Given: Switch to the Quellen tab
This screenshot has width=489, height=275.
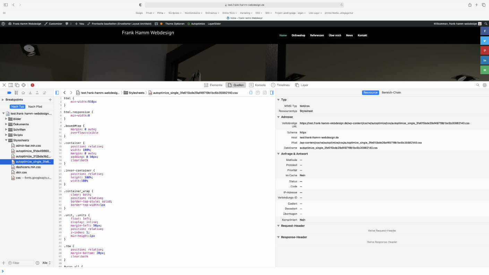Looking at the screenshot, I should tap(236, 85).
